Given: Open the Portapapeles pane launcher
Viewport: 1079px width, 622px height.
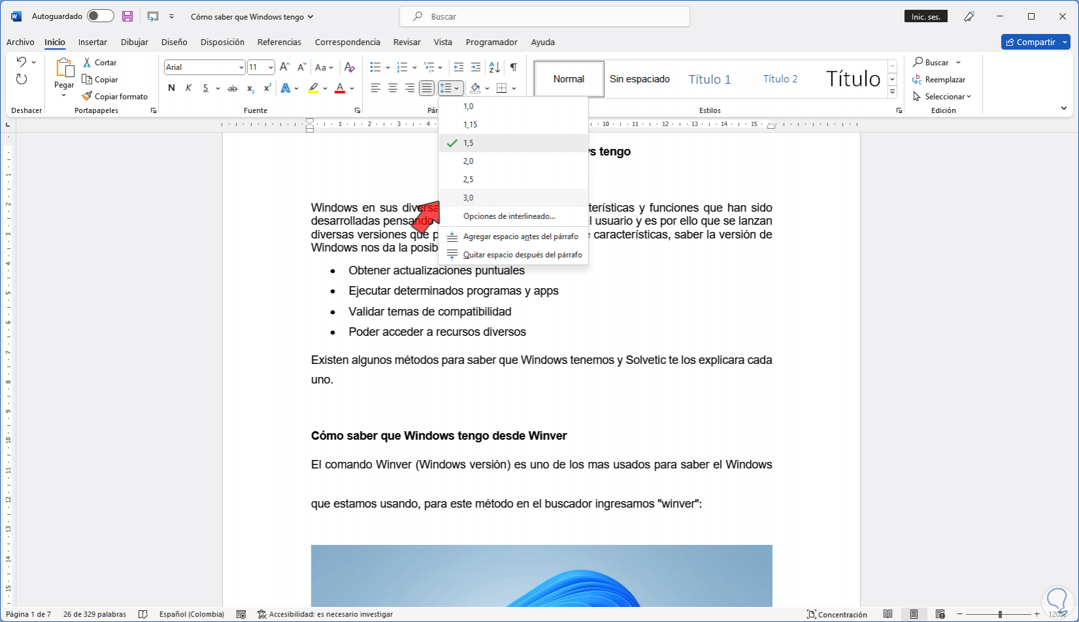Looking at the screenshot, I should point(154,111).
